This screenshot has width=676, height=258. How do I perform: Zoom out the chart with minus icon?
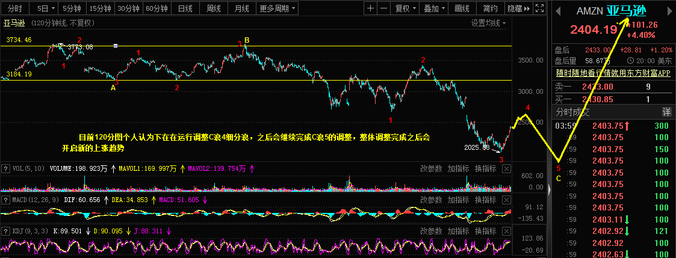(x=384, y=8)
